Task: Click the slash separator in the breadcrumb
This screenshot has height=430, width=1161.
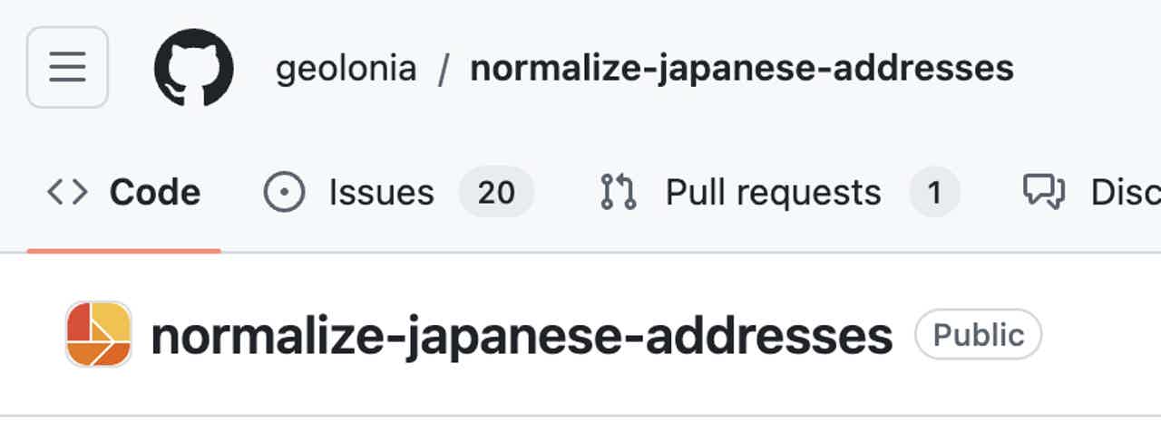Action: coord(443,70)
